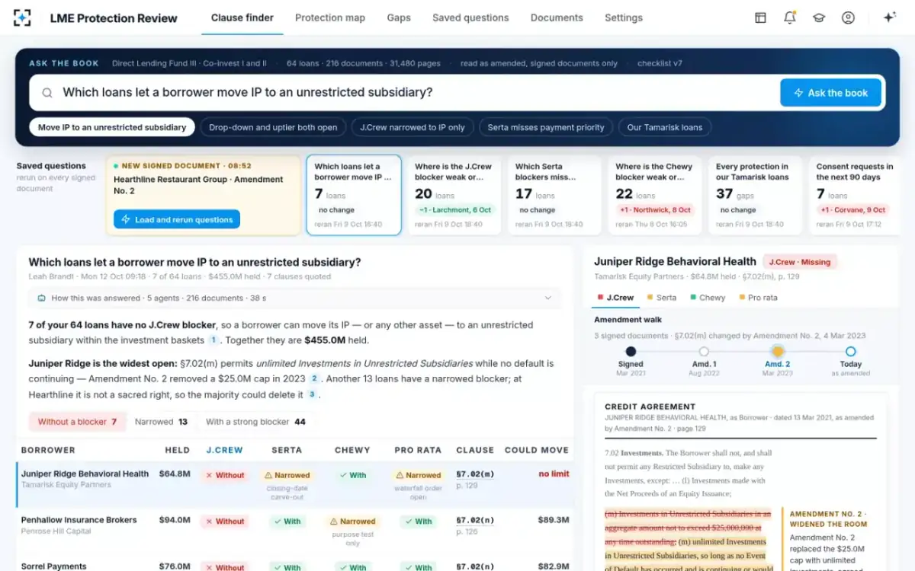Click +1 Corvane, 9 Oct change badge
Viewport: 915px width, 571px height.
click(852, 210)
